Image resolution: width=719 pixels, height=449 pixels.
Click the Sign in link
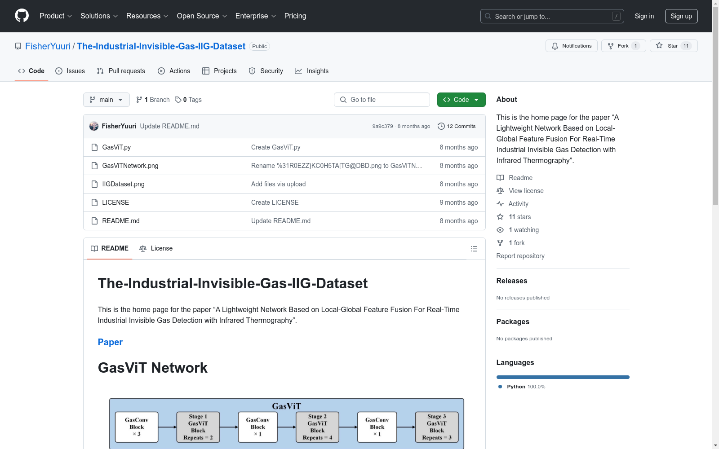click(644, 16)
